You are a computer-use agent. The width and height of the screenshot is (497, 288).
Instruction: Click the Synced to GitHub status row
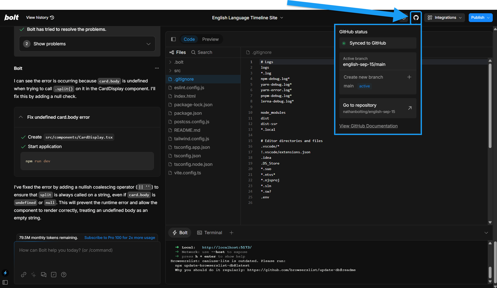[x=378, y=43]
